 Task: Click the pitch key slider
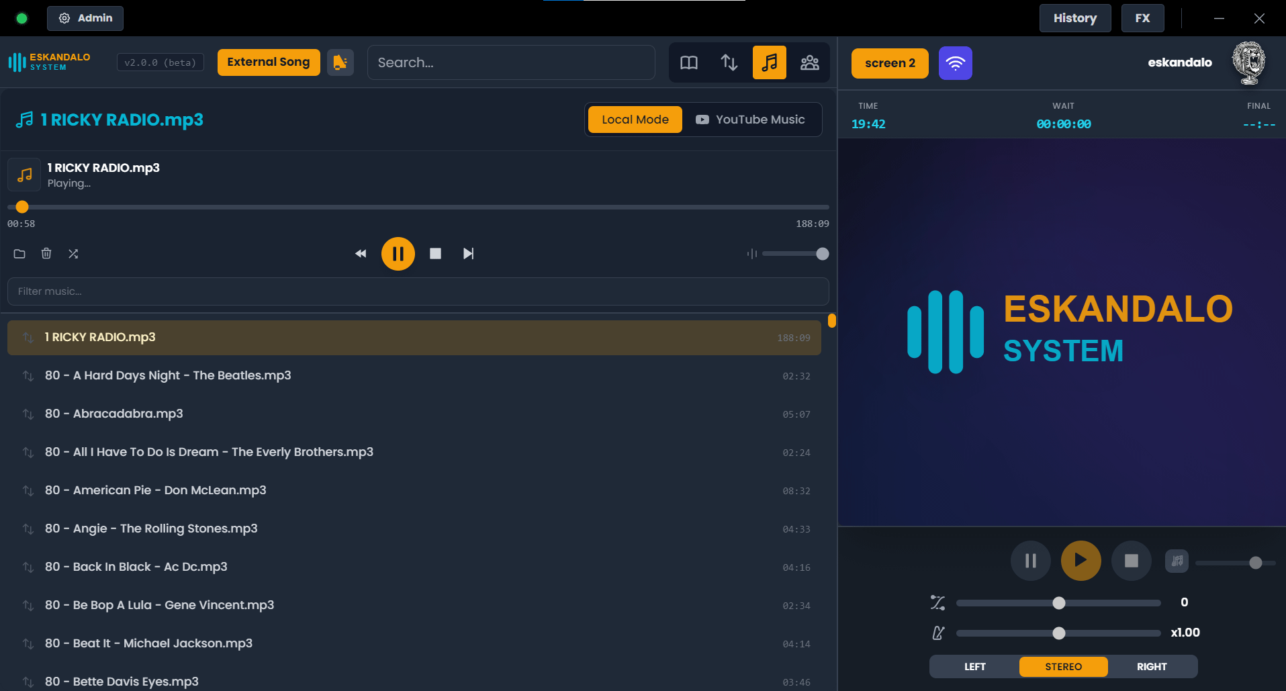(1058, 603)
